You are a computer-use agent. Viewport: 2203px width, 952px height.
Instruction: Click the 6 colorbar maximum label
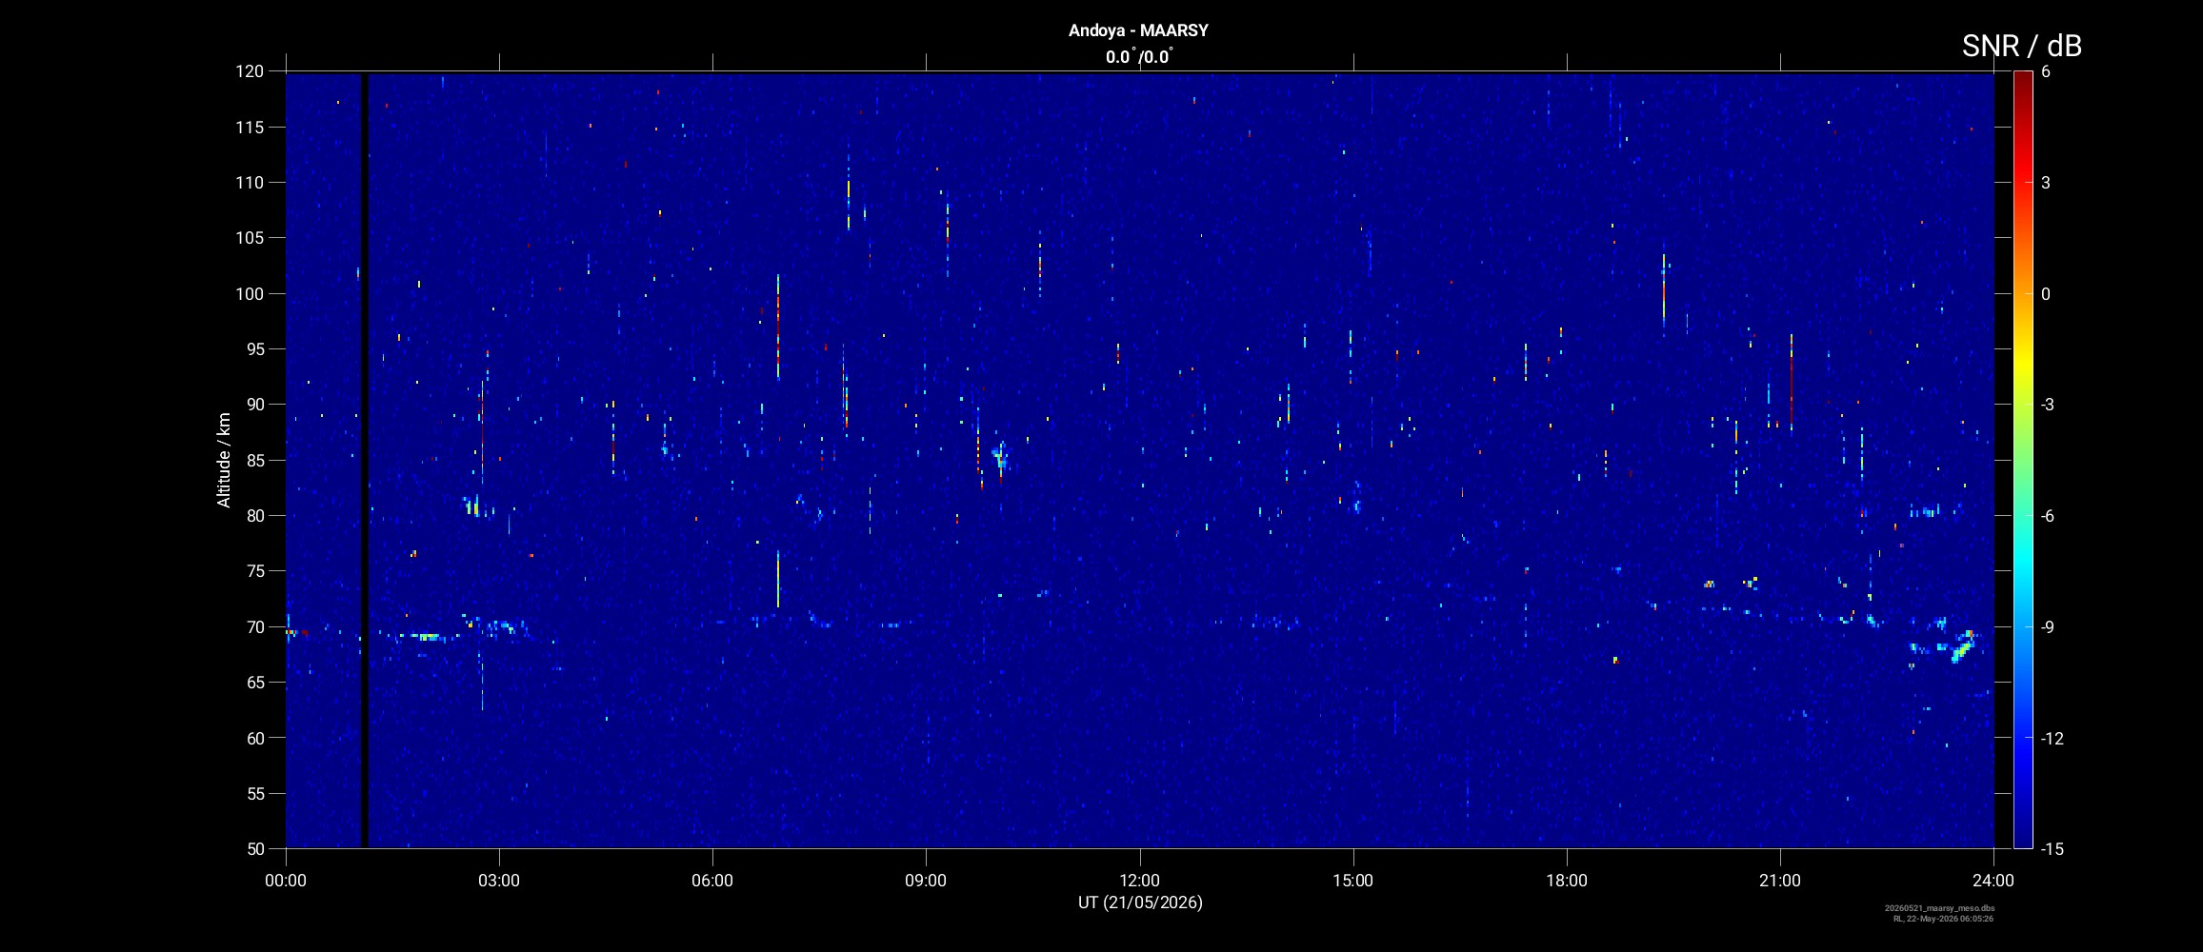2046,71
